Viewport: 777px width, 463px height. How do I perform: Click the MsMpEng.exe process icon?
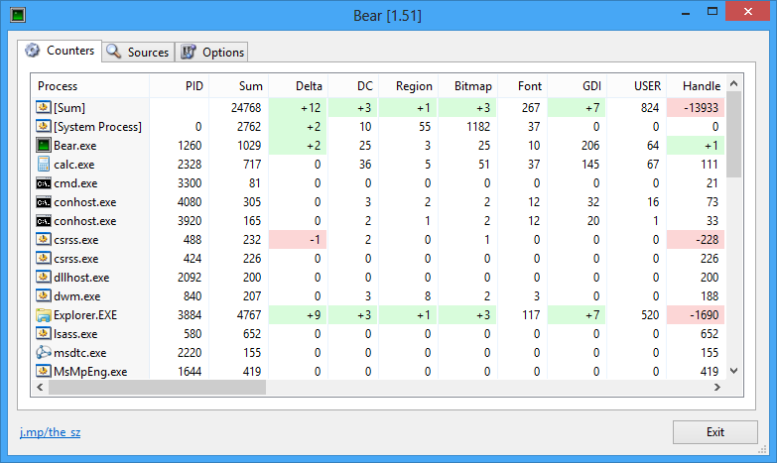point(43,372)
